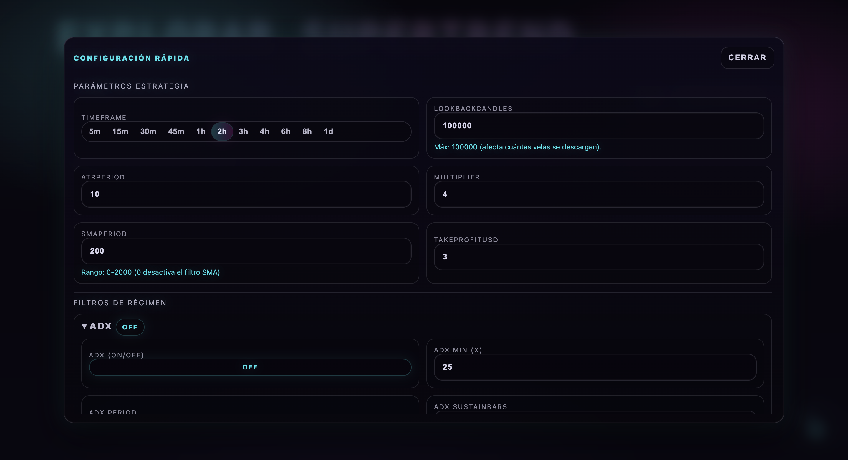Choose the 30m timeframe option
This screenshot has height=460, width=848.
(x=148, y=131)
